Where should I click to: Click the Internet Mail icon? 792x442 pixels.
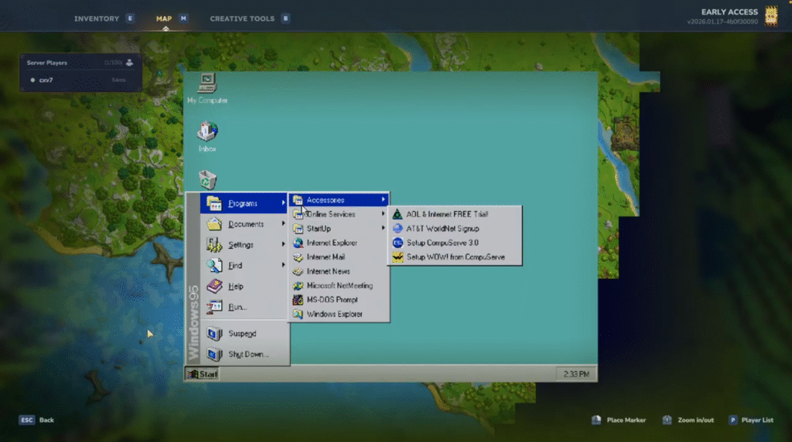(298, 257)
